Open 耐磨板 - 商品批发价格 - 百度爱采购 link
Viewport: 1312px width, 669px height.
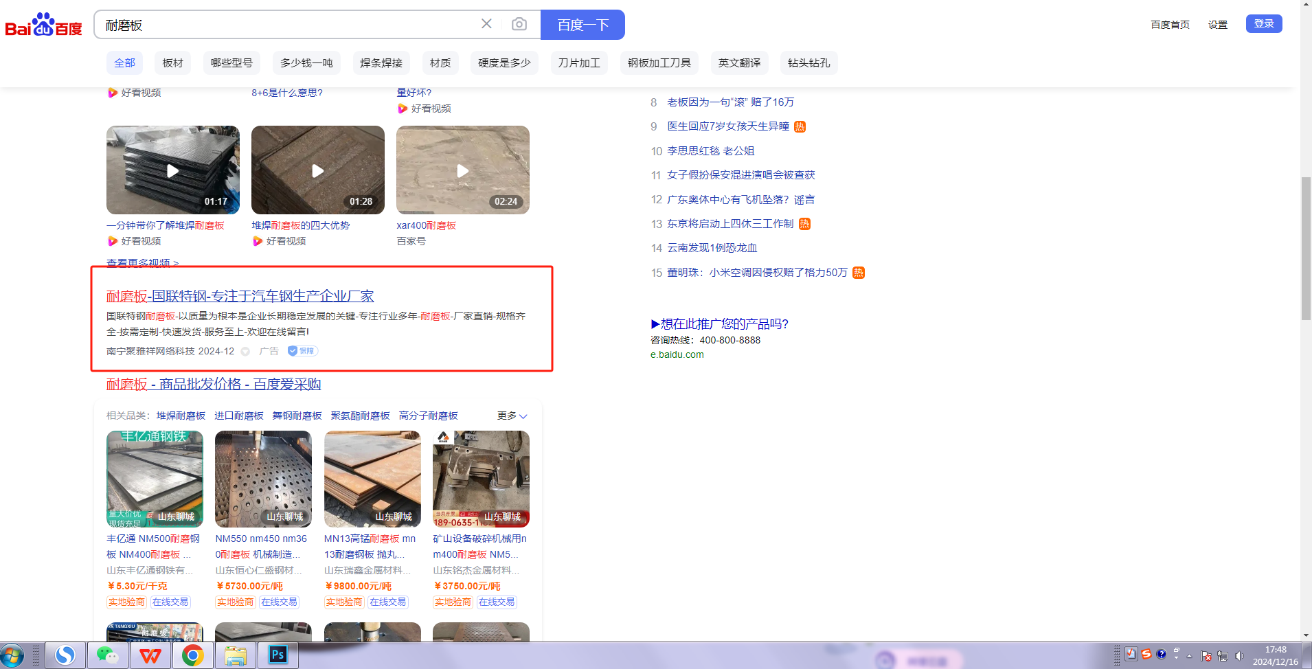pyautogui.click(x=214, y=384)
